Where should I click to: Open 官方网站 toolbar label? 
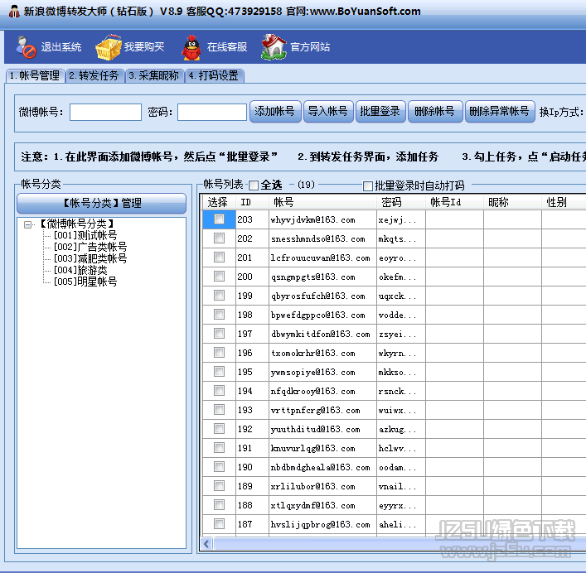pyautogui.click(x=310, y=47)
